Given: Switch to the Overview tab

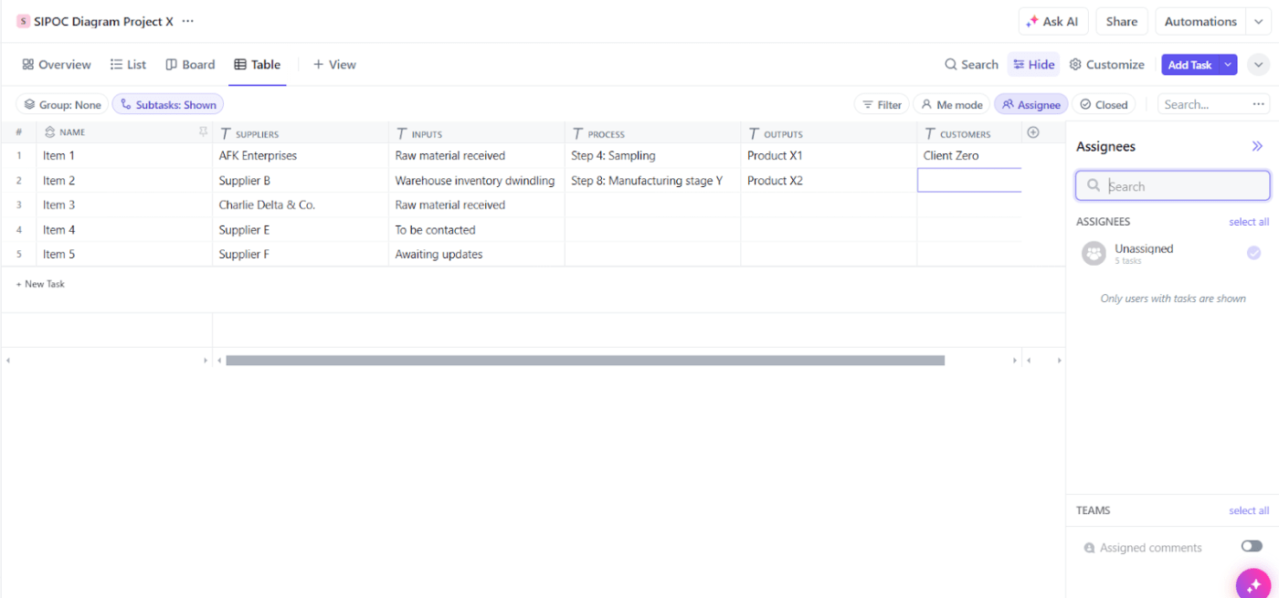Looking at the screenshot, I should pos(57,65).
